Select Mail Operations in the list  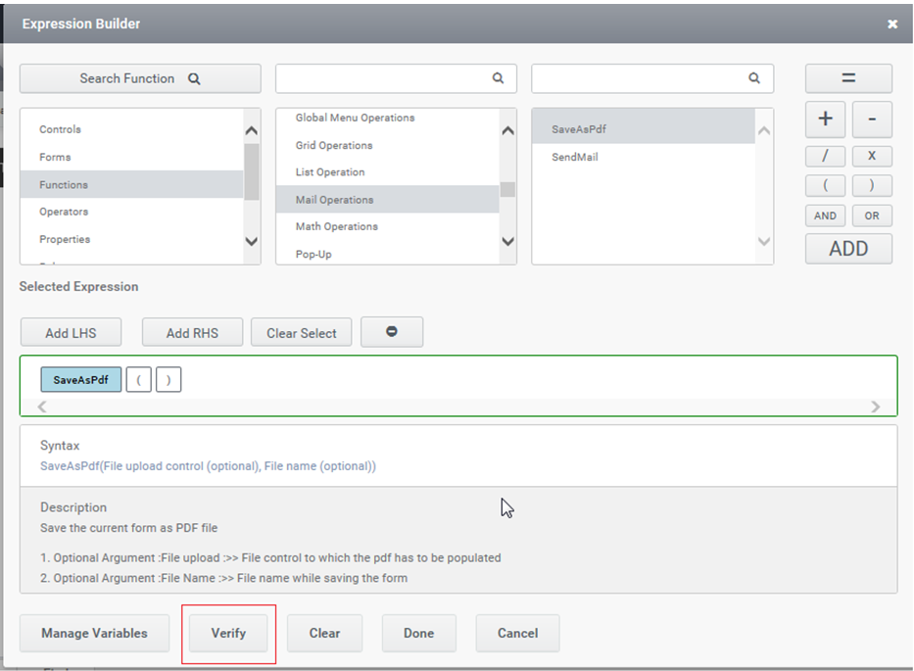[x=334, y=200]
